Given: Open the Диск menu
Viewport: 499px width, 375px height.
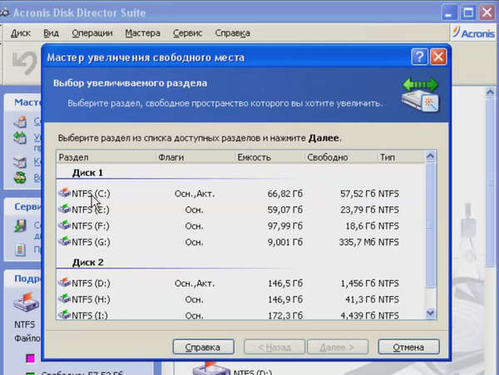Looking at the screenshot, I should point(21,33).
